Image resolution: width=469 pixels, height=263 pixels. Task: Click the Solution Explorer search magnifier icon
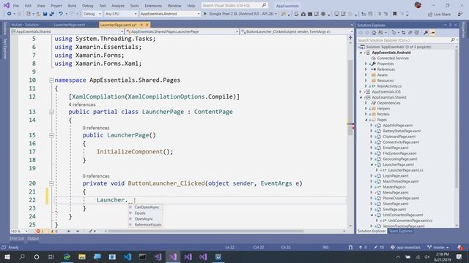[x=453, y=40]
